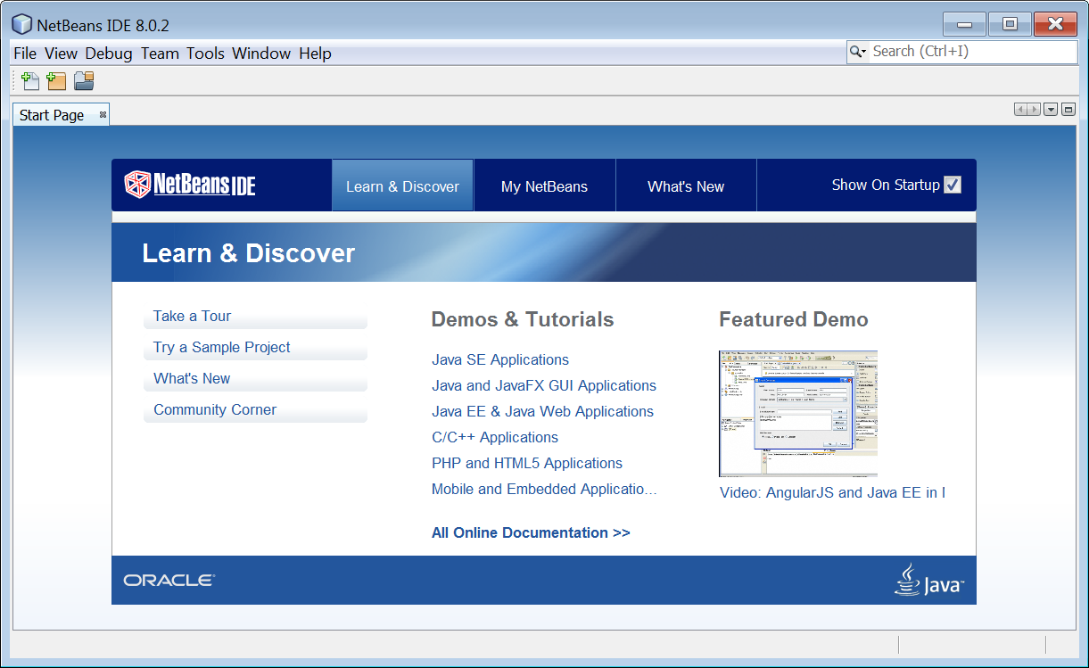Open Try a Sample Project
Viewport: 1089px width, 668px height.
click(x=221, y=347)
